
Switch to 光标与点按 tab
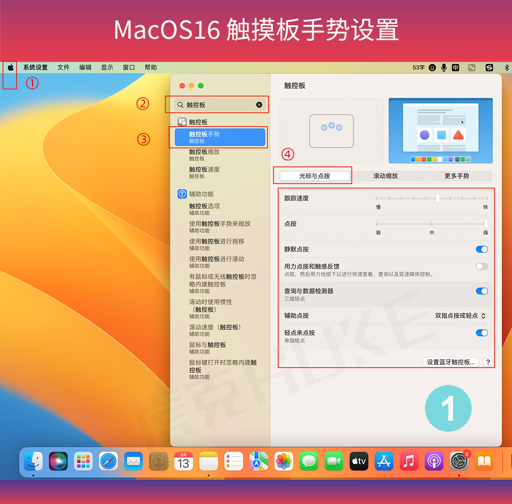[x=315, y=176]
